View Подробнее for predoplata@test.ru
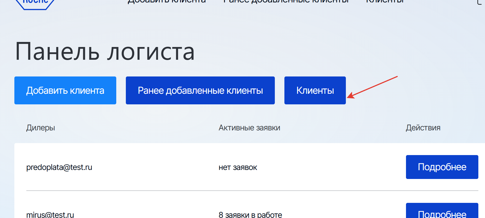 click(442, 167)
